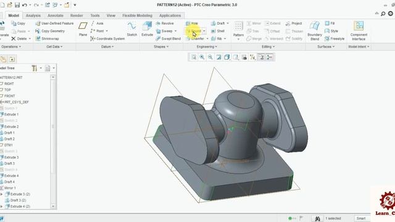Expand Extrude 3 (2) tree node
This screenshot has width=395, height=222.
1,194
